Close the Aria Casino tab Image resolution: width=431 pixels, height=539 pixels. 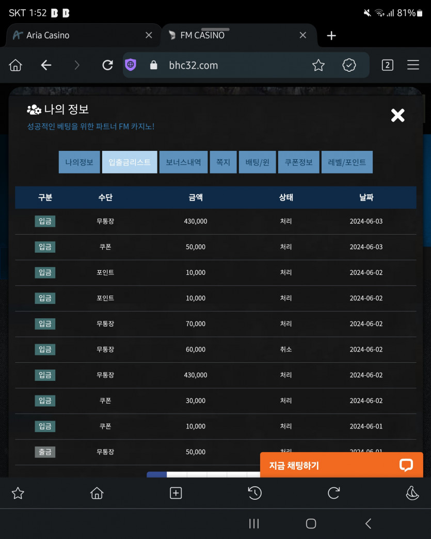149,35
